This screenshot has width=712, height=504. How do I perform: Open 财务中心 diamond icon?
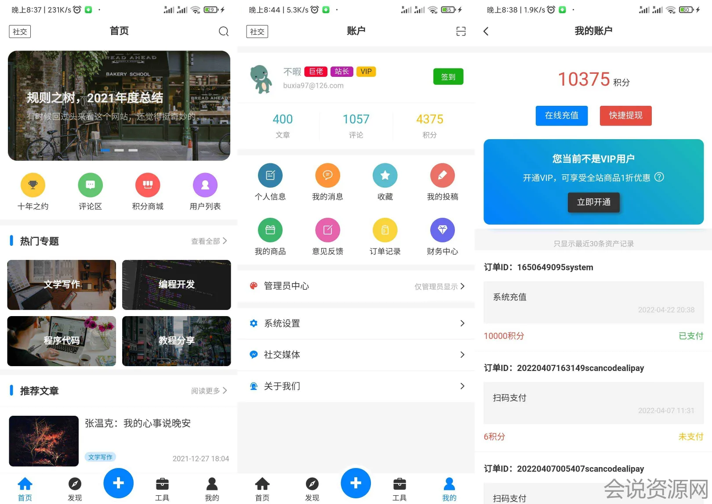click(442, 230)
